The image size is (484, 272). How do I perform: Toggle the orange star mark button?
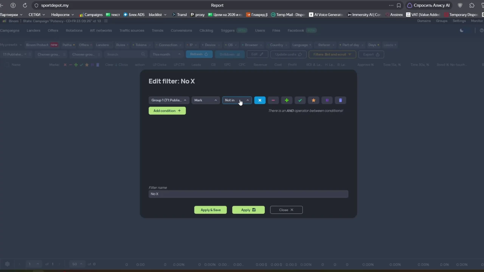tap(313, 100)
